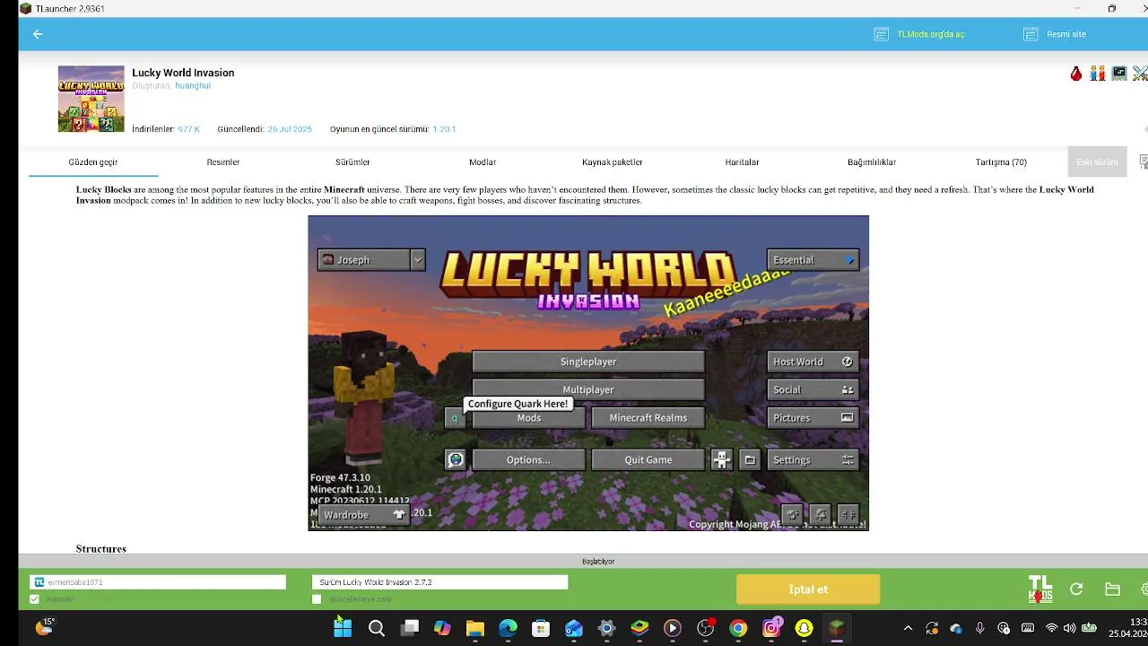Open the Kaynak paketler tab
Image resolution: width=1148 pixels, height=646 pixels.
(x=613, y=162)
